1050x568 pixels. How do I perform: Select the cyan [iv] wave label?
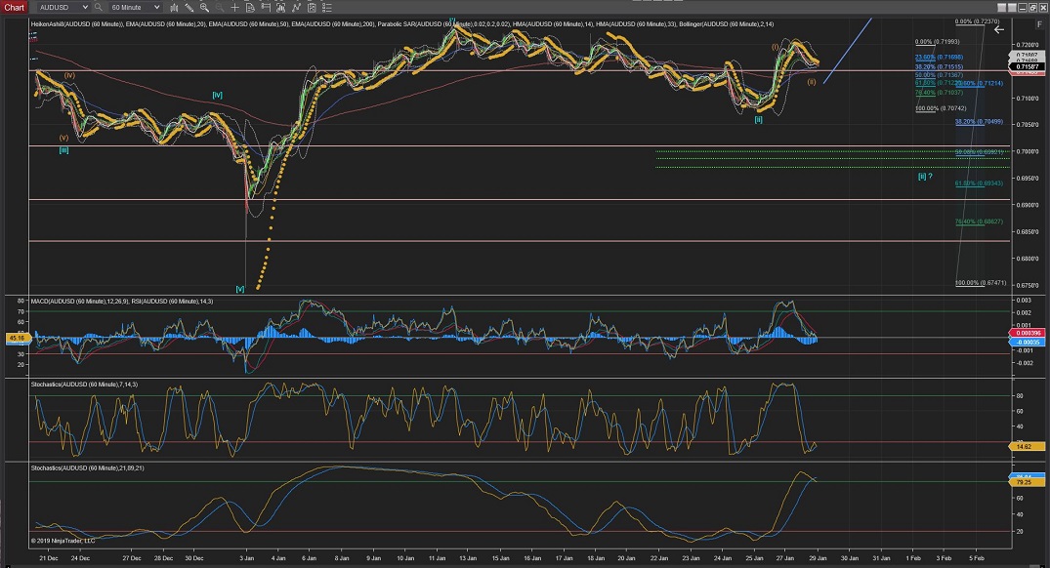pos(218,95)
